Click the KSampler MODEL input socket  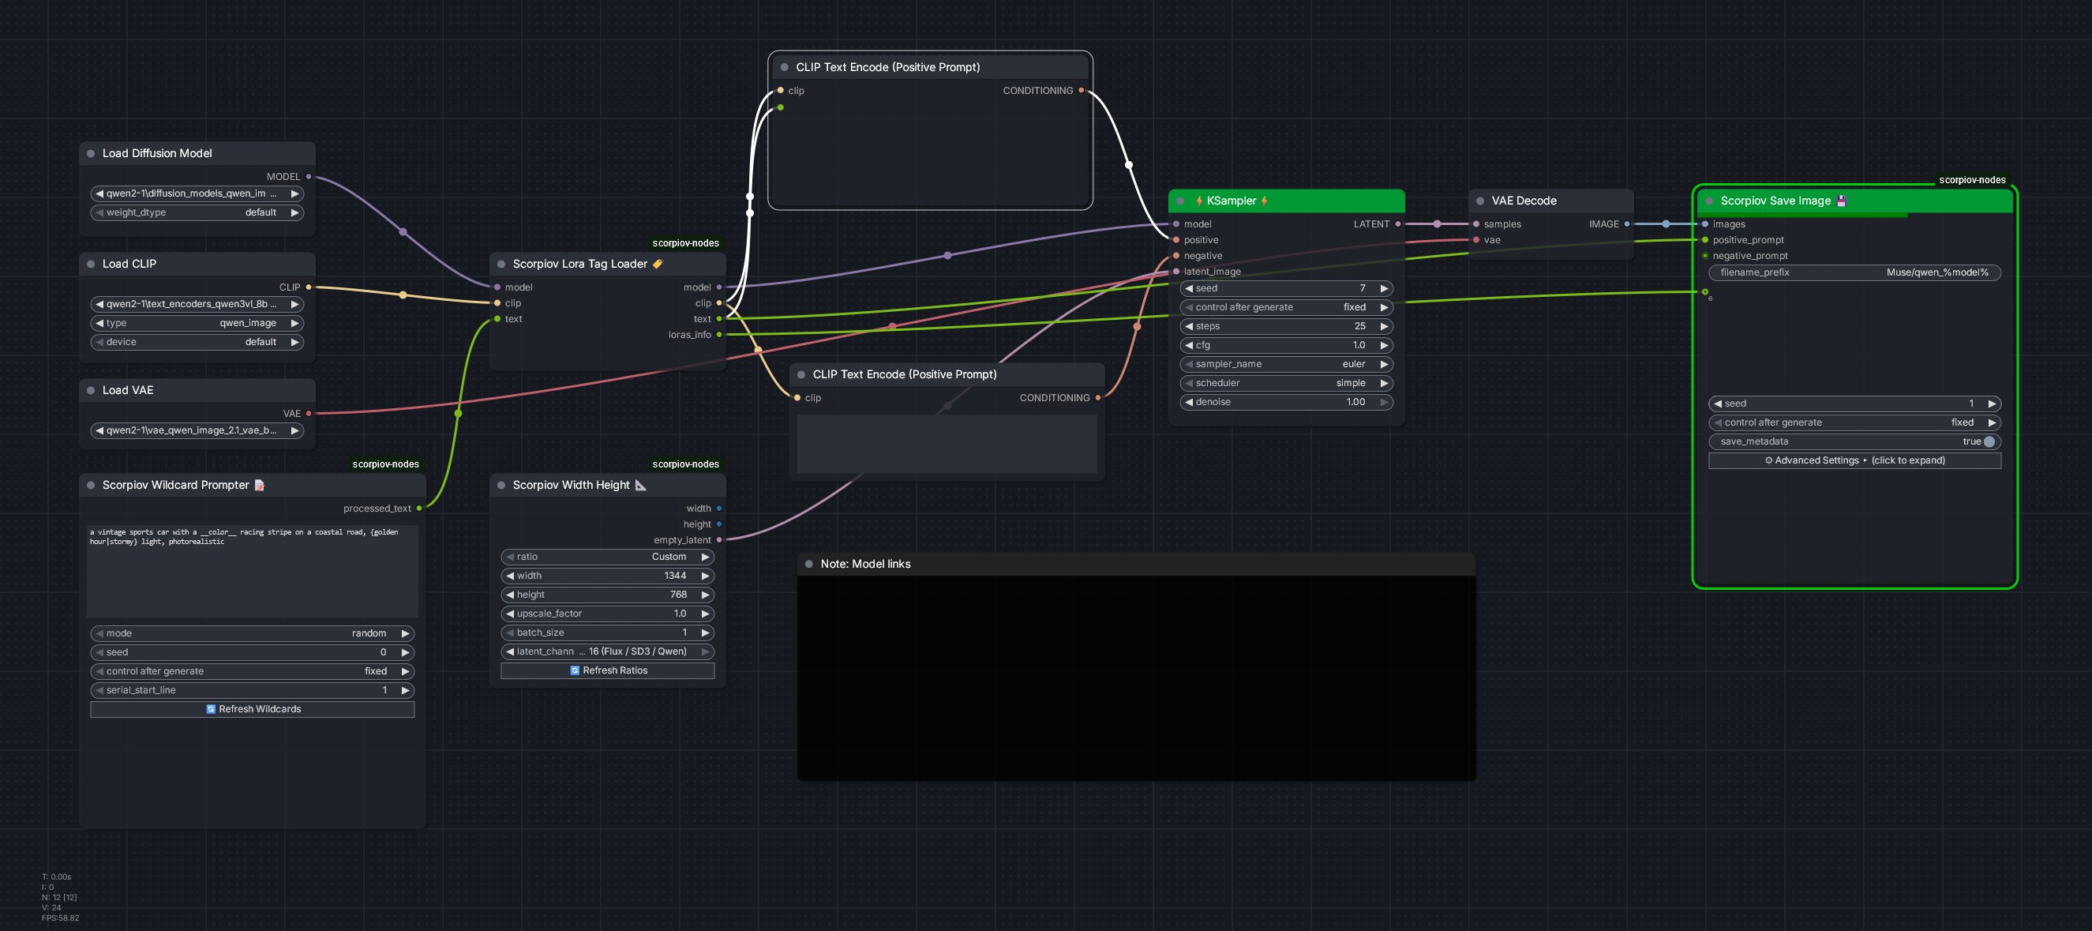click(x=1176, y=224)
